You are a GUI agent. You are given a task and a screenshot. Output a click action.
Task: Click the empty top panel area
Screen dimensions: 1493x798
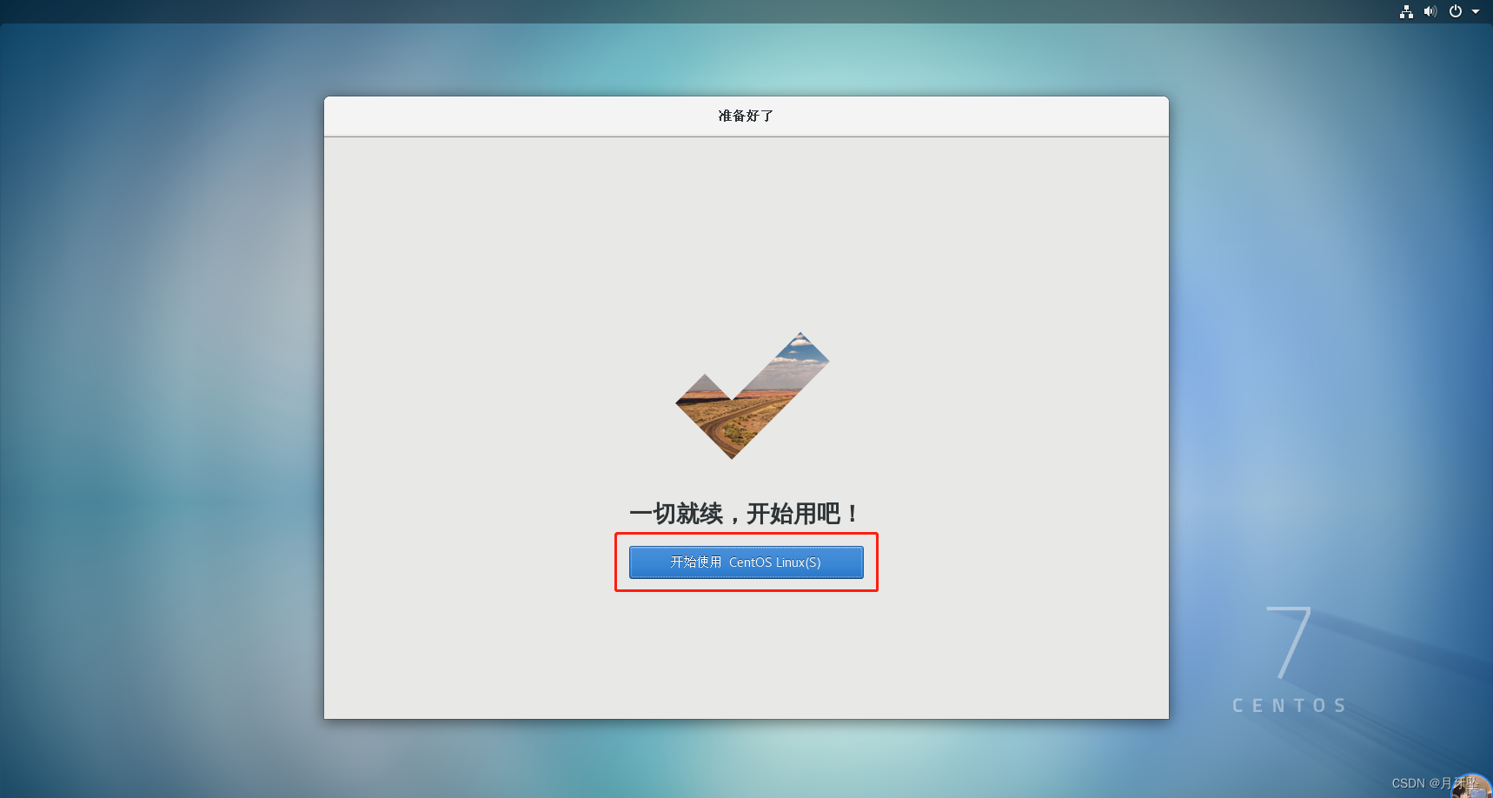click(x=695, y=11)
